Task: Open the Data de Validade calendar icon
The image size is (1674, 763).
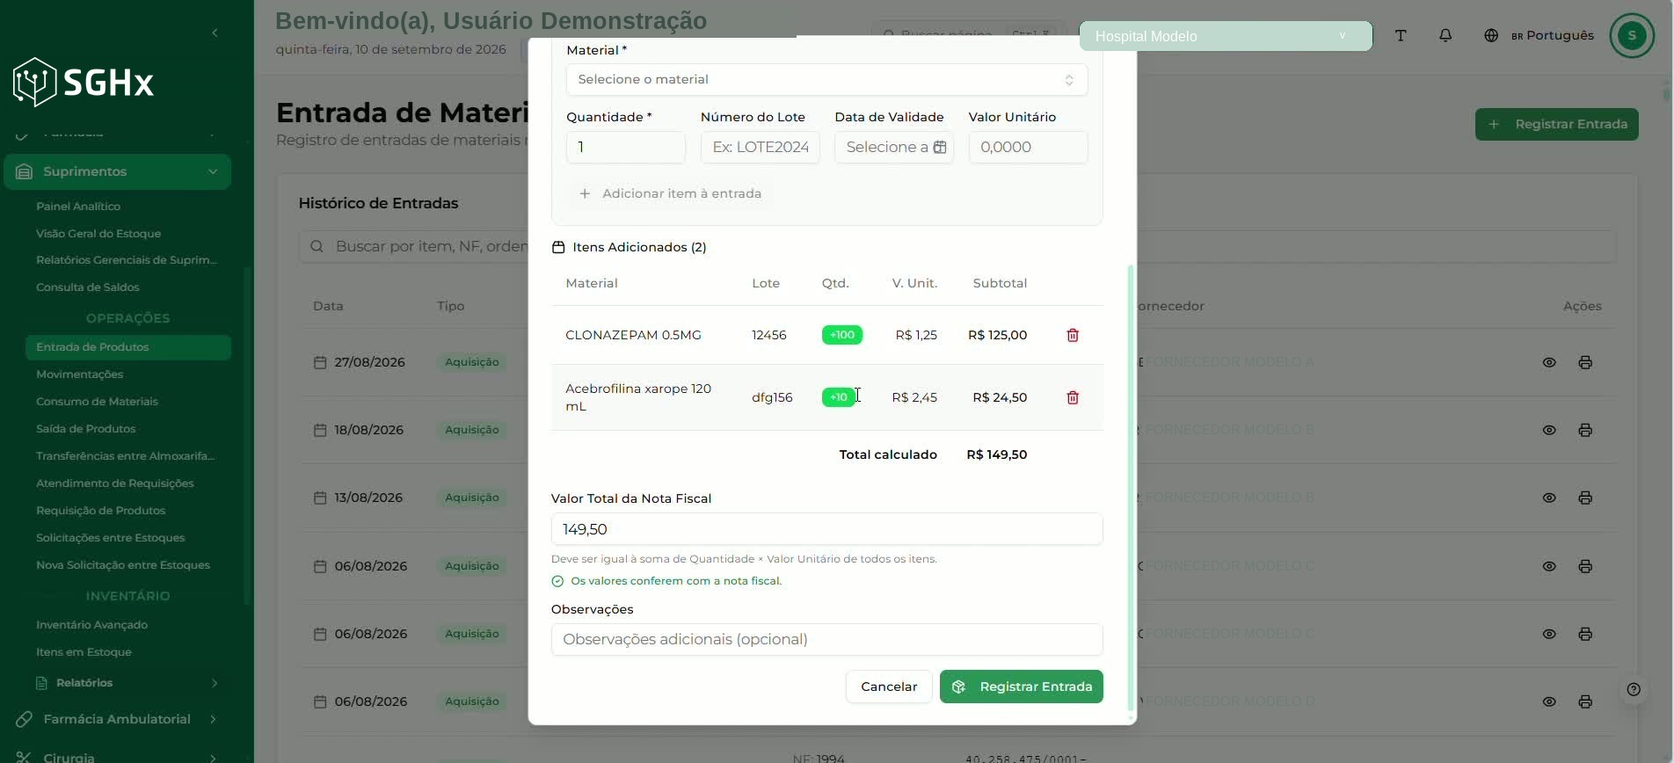Action: [939, 147]
